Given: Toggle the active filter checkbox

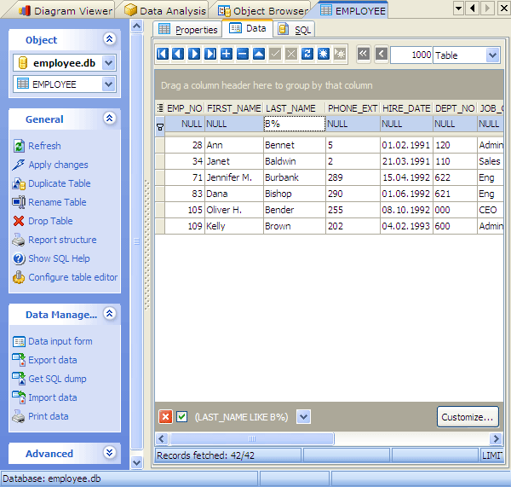Looking at the screenshot, I should pos(182,417).
